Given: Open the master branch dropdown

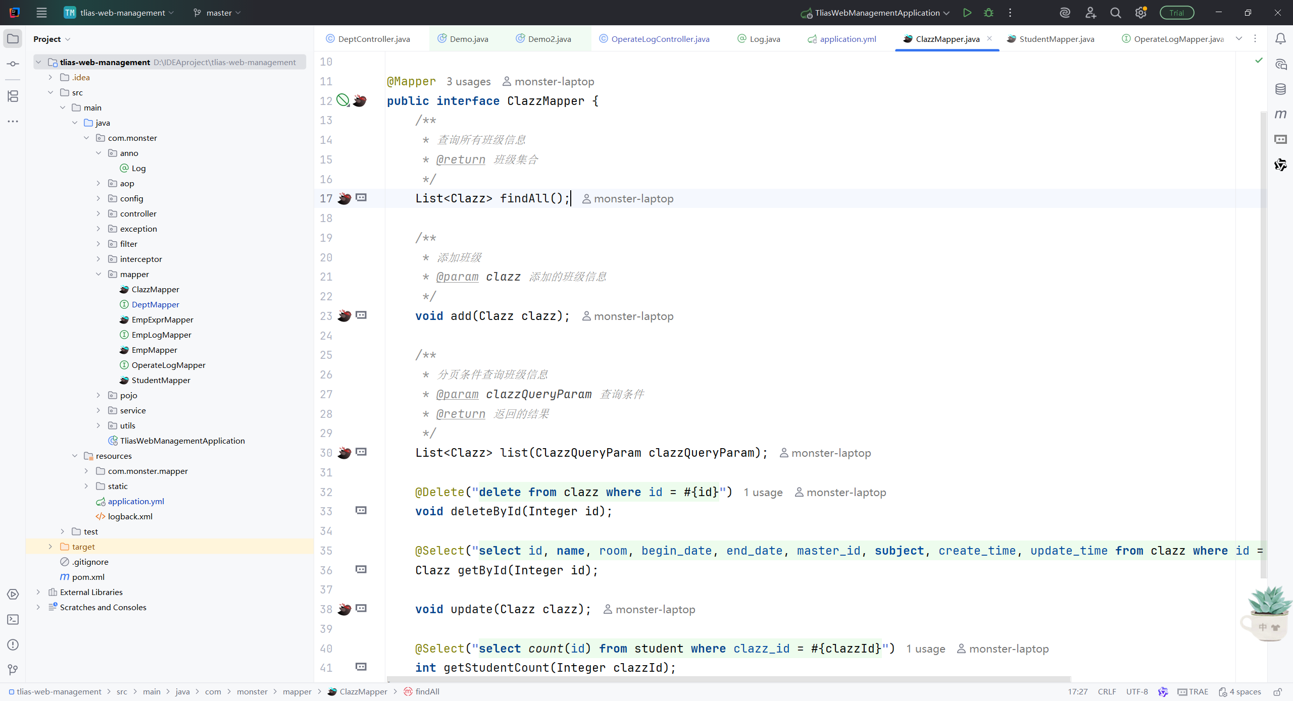Looking at the screenshot, I should pyautogui.click(x=216, y=13).
